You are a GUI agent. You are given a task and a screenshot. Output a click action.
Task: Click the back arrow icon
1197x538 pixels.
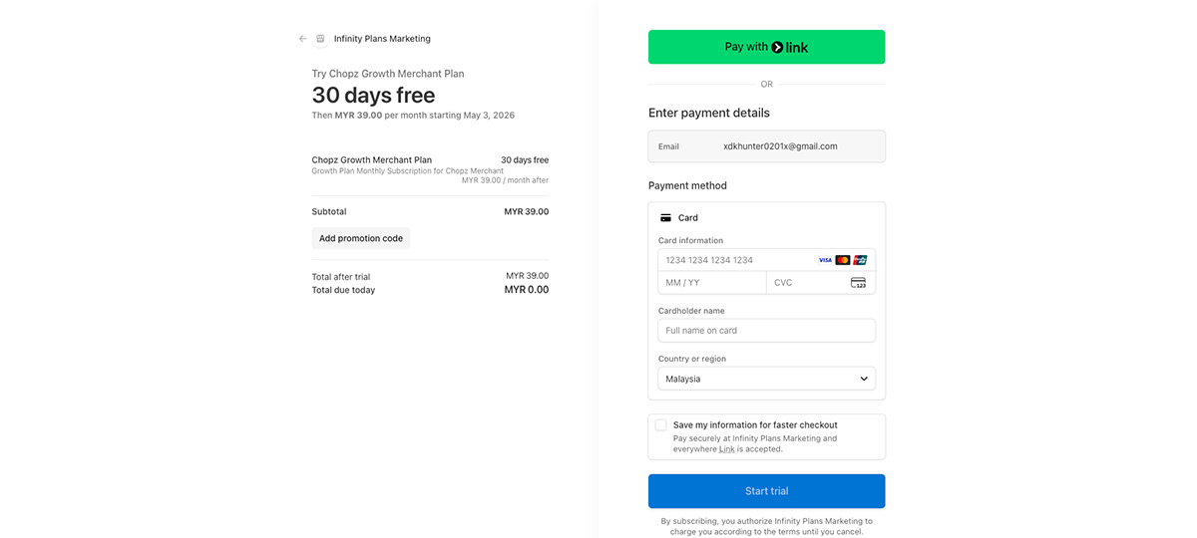pyautogui.click(x=303, y=39)
